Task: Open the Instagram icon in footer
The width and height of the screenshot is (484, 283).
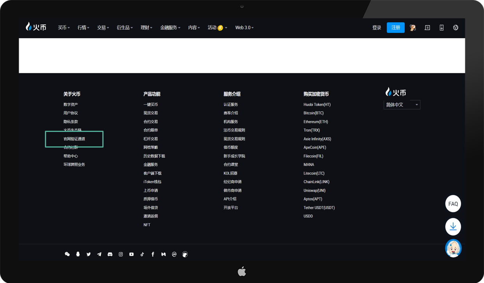Action: [x=121, y=254]
